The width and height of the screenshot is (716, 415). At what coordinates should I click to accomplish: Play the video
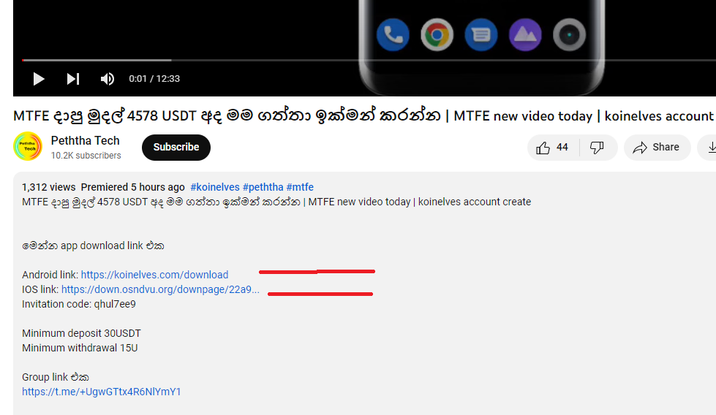[x=39, y=79]
